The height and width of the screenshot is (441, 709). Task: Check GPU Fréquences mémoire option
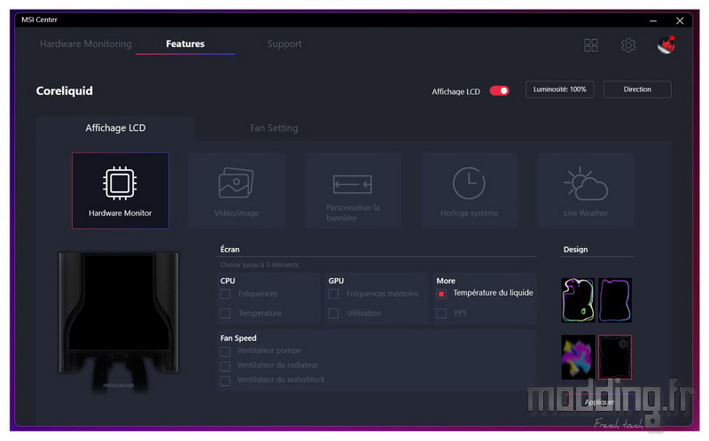[x=333, y=294]
